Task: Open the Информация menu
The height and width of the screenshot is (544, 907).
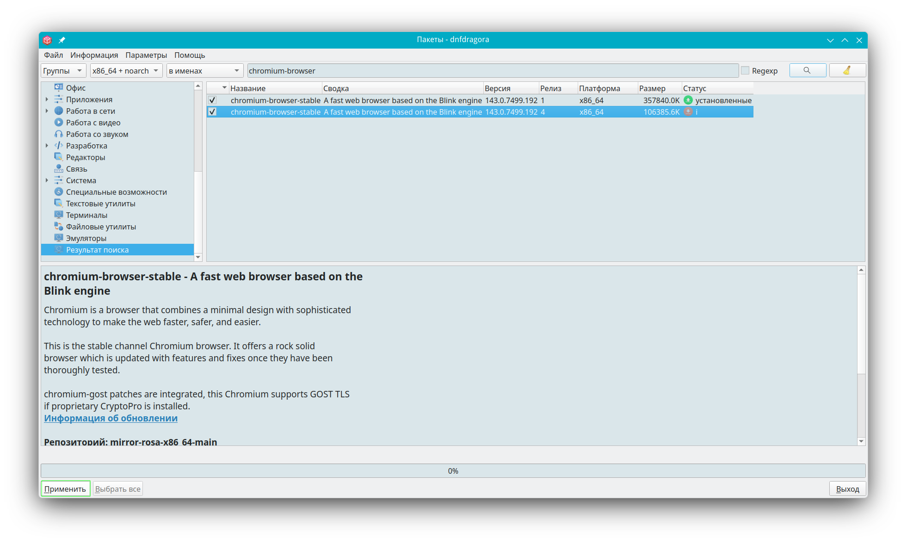Action: click(x=94, y=55)
